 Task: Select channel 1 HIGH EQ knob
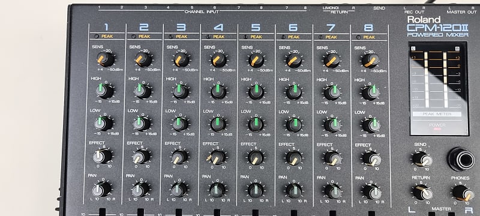pyautogui.click(x=104, y=91)
